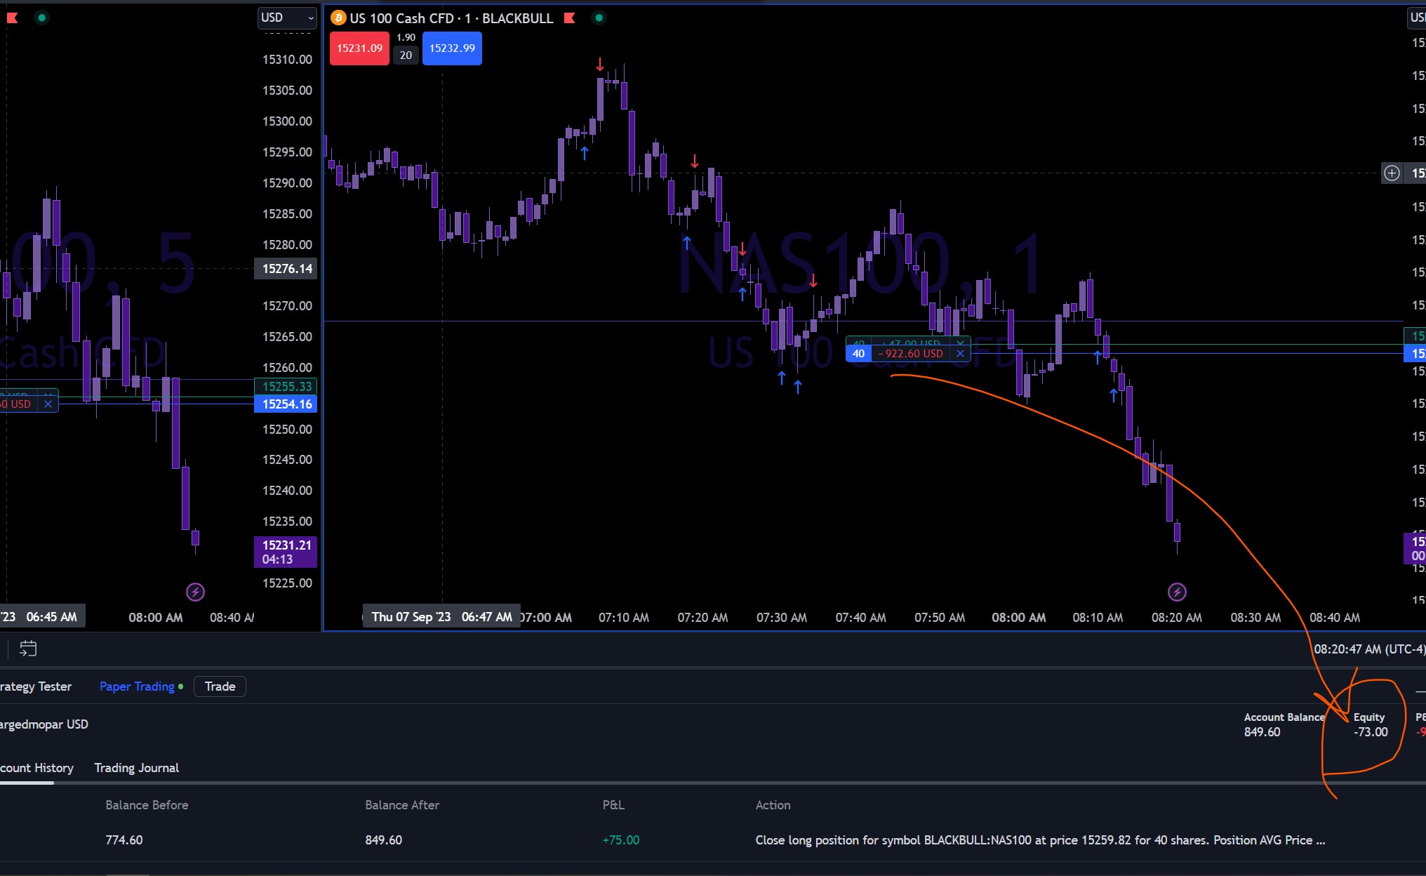
Task: Click the lightning bolt icon on left chart
Action: pos(195,592)
